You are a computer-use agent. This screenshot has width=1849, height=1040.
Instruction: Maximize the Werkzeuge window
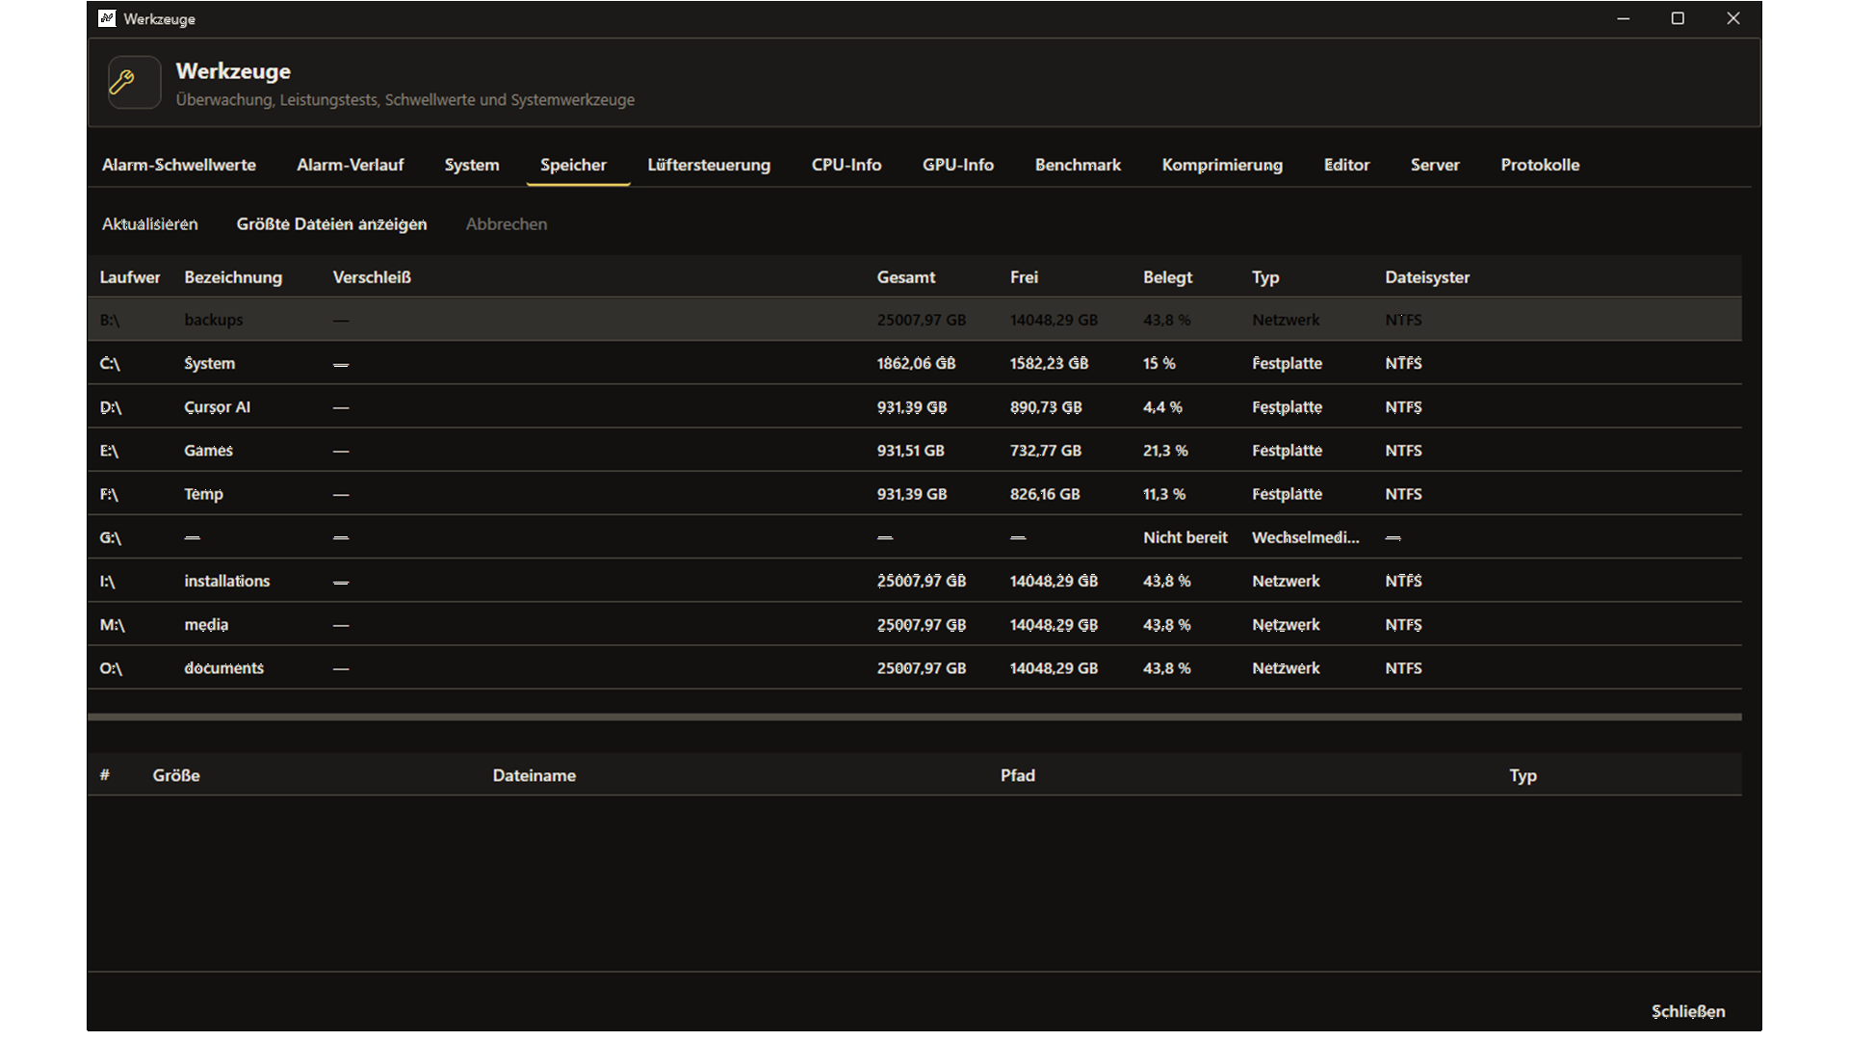[1678, 18]
